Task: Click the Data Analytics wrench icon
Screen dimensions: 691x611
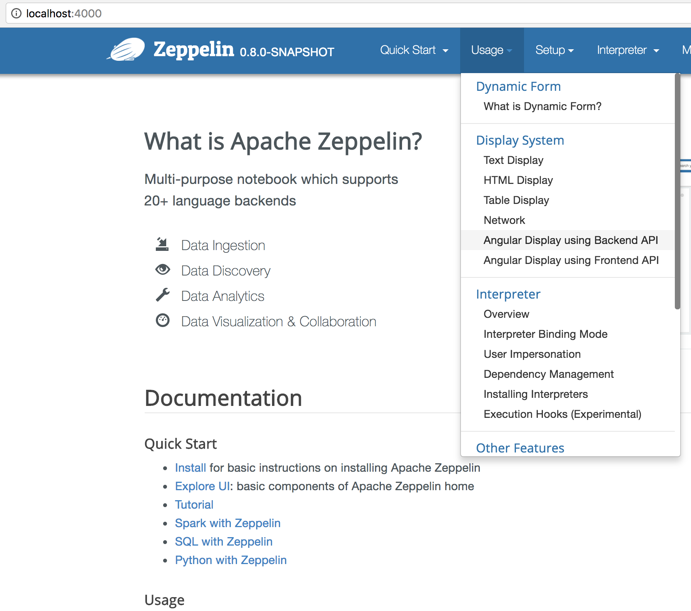Action: (162, 295)
